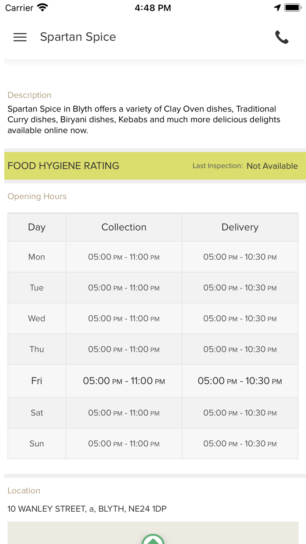The width and height of the screenshot is (306, 544).
Task: Tap the Opening Hours section label
Action: 37,196
